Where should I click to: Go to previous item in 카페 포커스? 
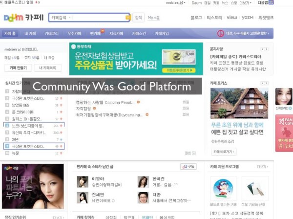(263, 83)
